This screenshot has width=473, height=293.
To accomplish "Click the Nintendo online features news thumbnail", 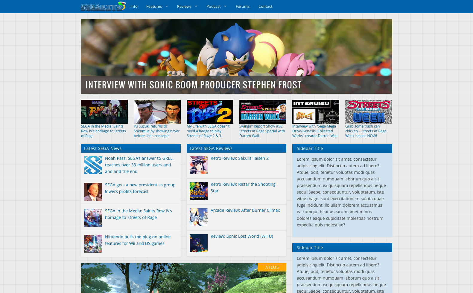I will (93, 244).
